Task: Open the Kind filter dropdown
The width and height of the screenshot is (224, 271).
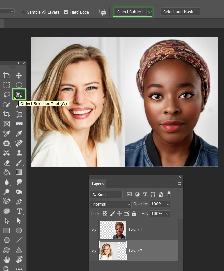Action: point(106,194)
